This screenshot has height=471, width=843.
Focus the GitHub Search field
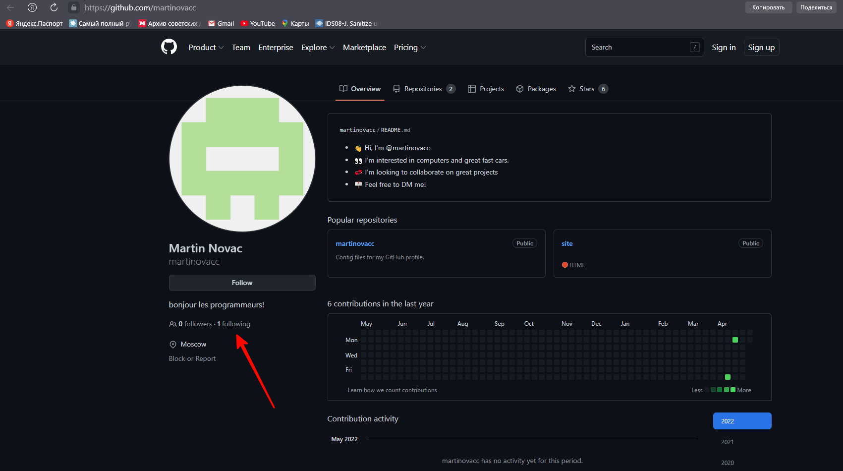point(638,47)
